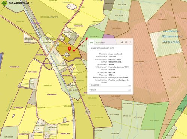This screenshot has width=187, height=139.
Task: Click the red location pin marker
Action: click(70, 49)
